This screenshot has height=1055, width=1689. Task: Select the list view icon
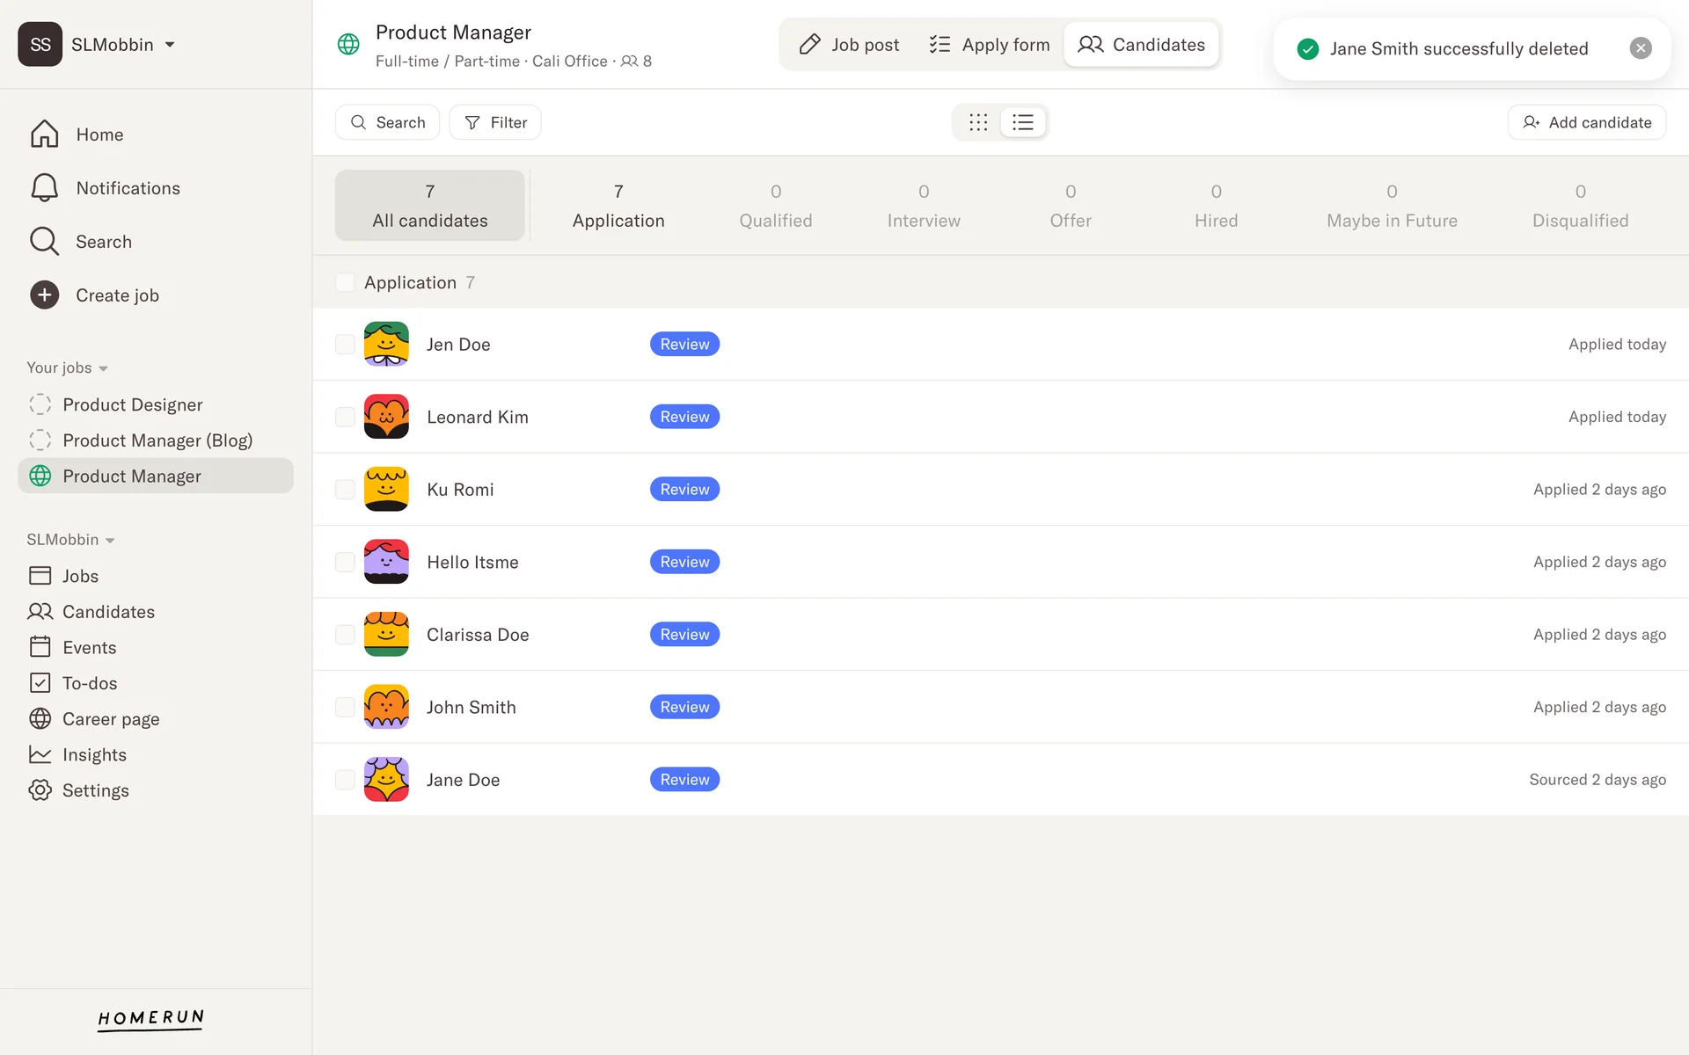(x=1022, y=122)
